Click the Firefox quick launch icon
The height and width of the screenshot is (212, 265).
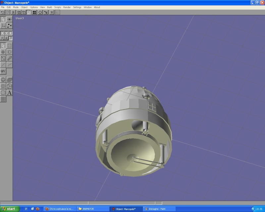tap(37, 209)
